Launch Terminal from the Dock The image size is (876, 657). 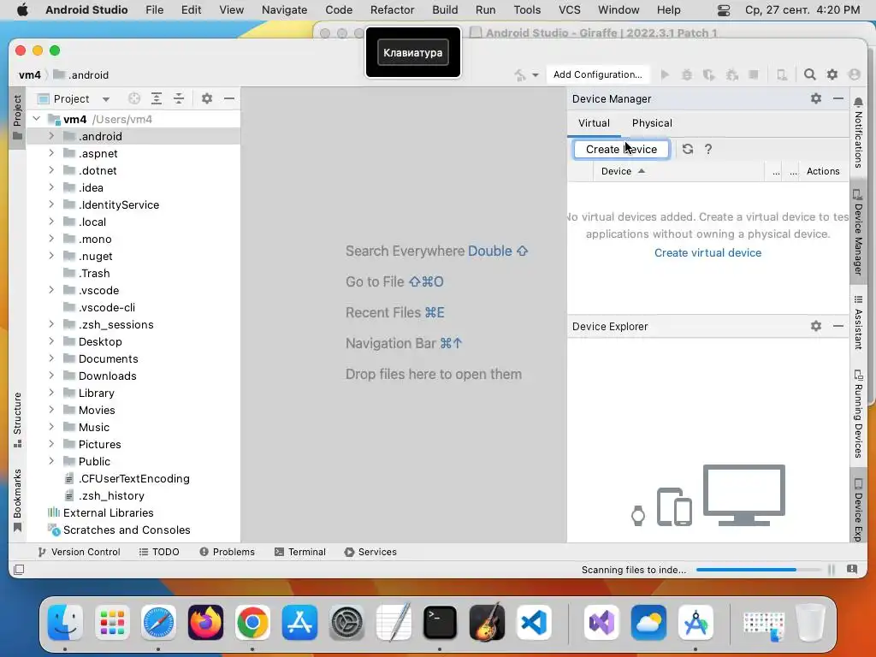tap(440, 623)
